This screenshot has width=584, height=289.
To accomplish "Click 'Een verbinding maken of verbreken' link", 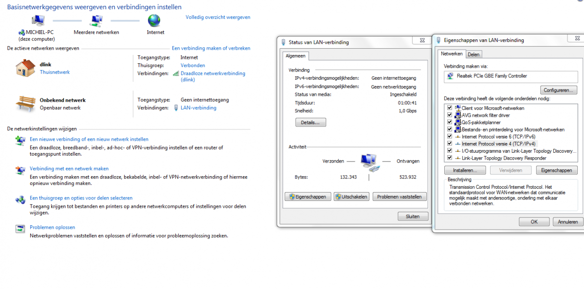I will tap(211, 48).
